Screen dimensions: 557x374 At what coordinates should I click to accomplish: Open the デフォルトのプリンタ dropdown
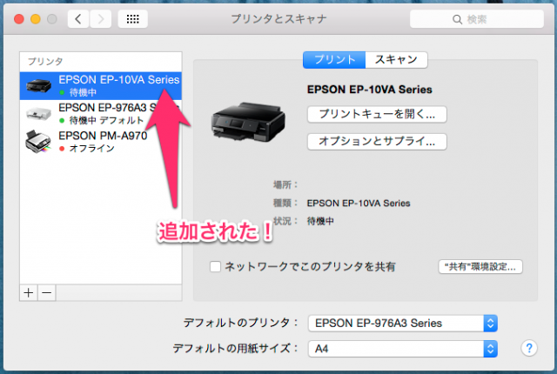tap(402, 324)
